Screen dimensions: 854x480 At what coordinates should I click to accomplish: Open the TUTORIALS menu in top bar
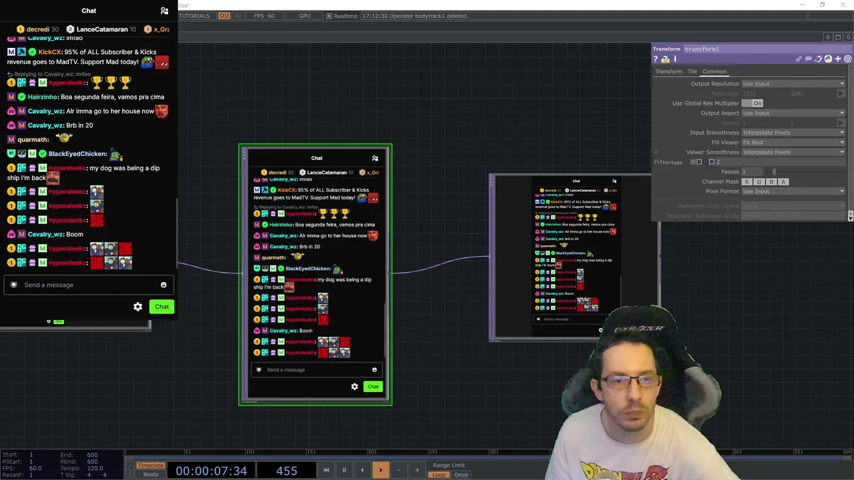pos(194,16)
